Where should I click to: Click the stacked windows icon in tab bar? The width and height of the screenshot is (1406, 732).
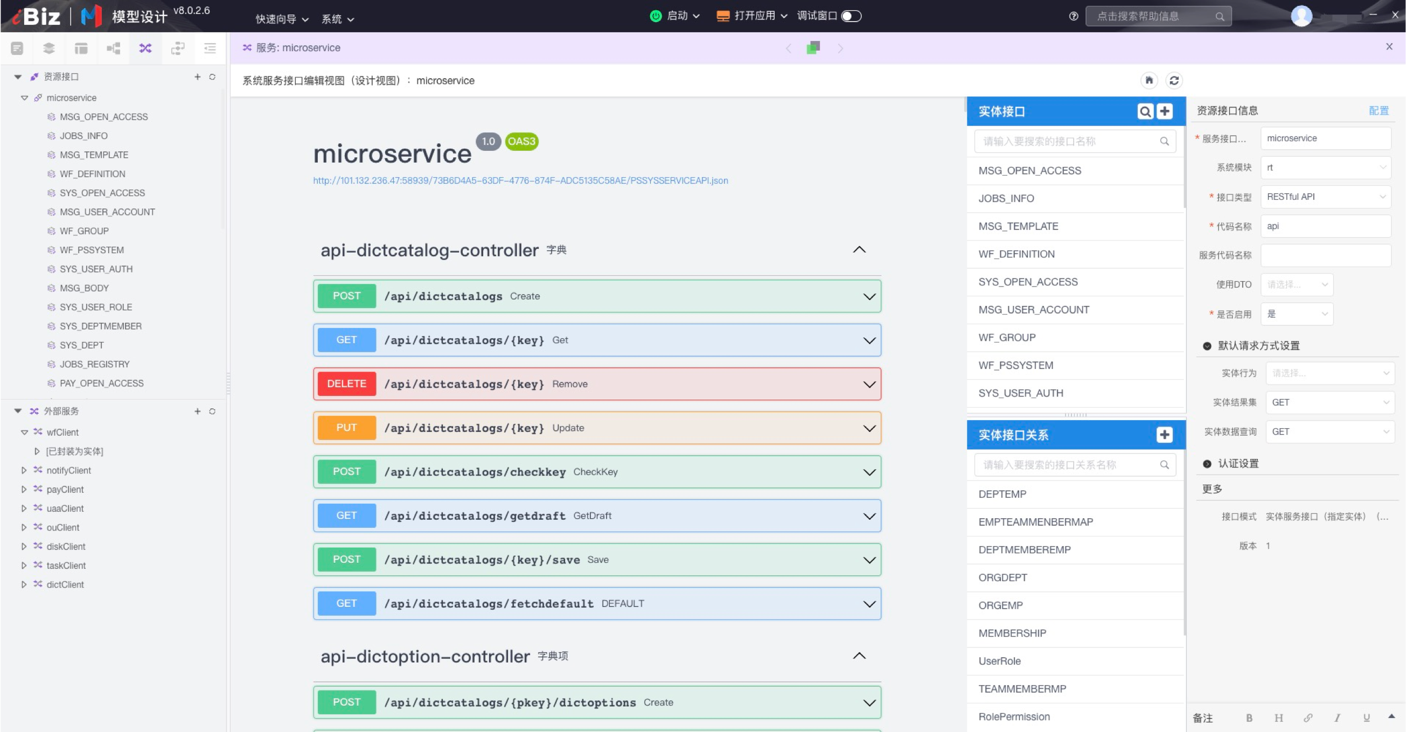(813, 48)
